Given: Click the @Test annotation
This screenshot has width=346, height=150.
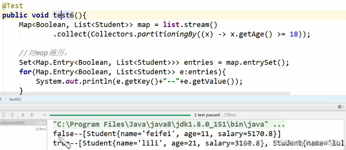Looking at the screenshot, I should click(x=13, y=6).
